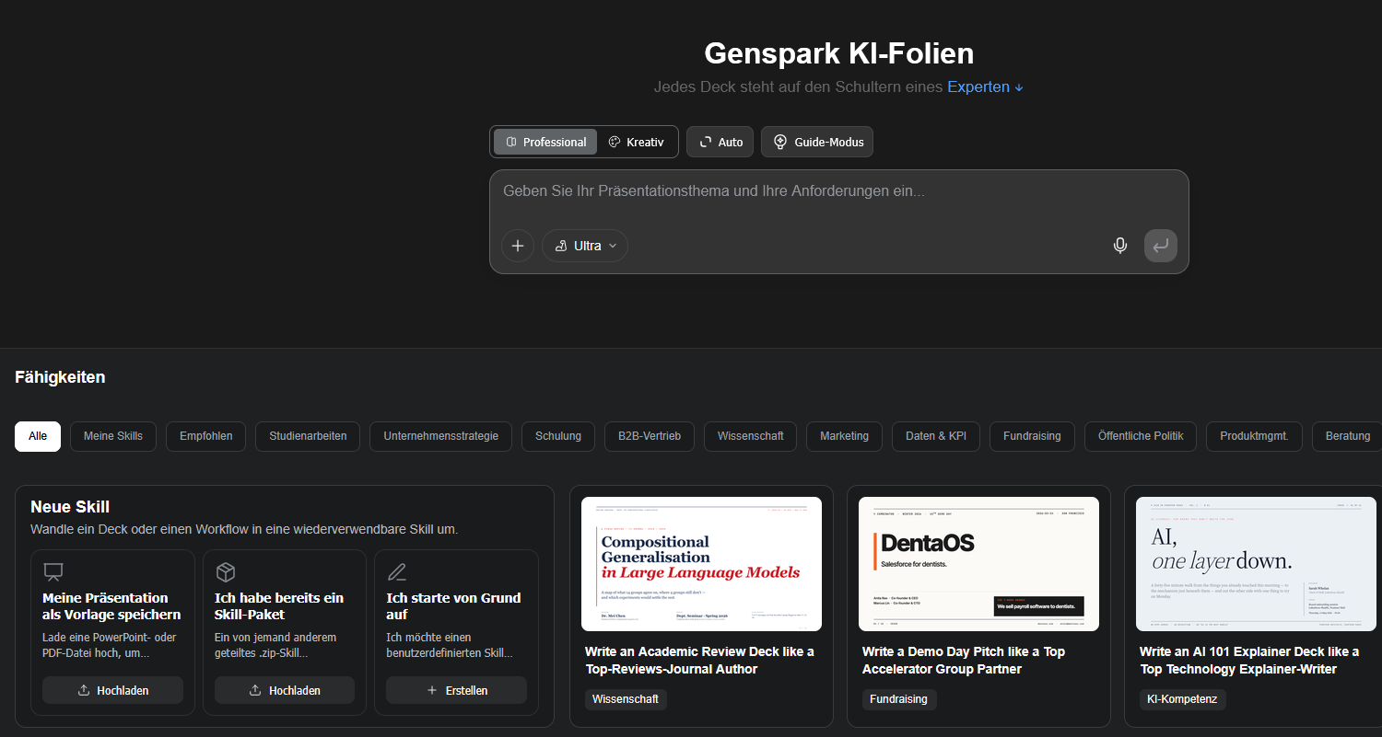Switch to the Öffentliche Politik tab
1382x737 pixels.
point(1141,436)
